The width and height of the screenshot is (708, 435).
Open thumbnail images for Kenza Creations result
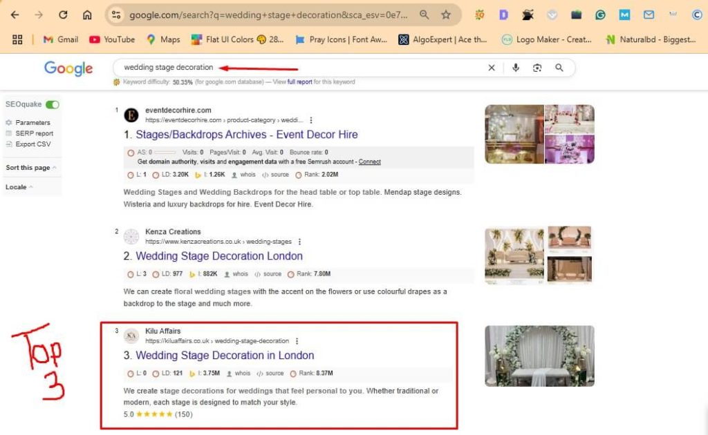point(538,255)
